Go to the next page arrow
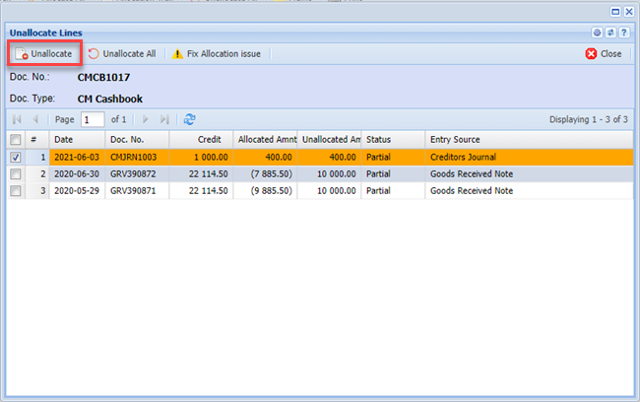This screenshot has width=640, height=402. click(x=146, y=119)
